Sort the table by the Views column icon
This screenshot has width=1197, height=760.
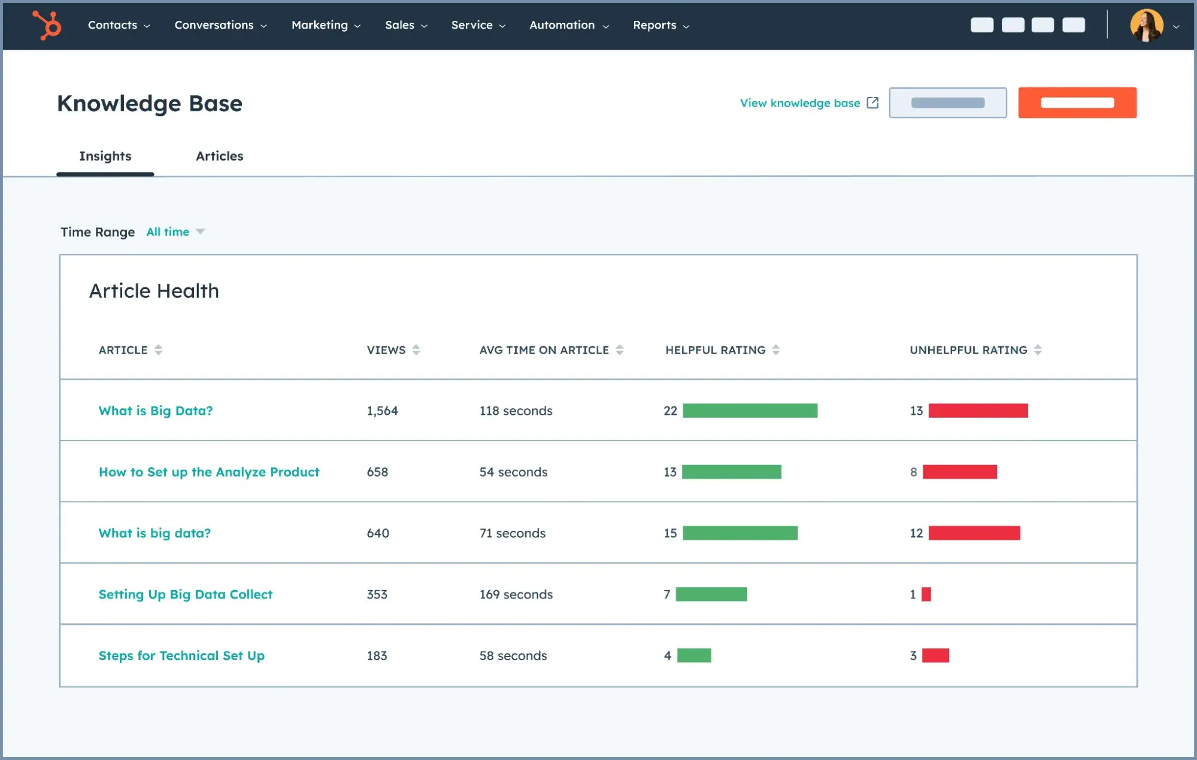pos(417,349)
